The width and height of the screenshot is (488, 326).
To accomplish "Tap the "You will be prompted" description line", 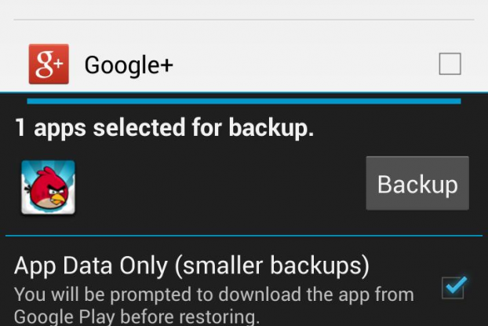I will point(213,295).
